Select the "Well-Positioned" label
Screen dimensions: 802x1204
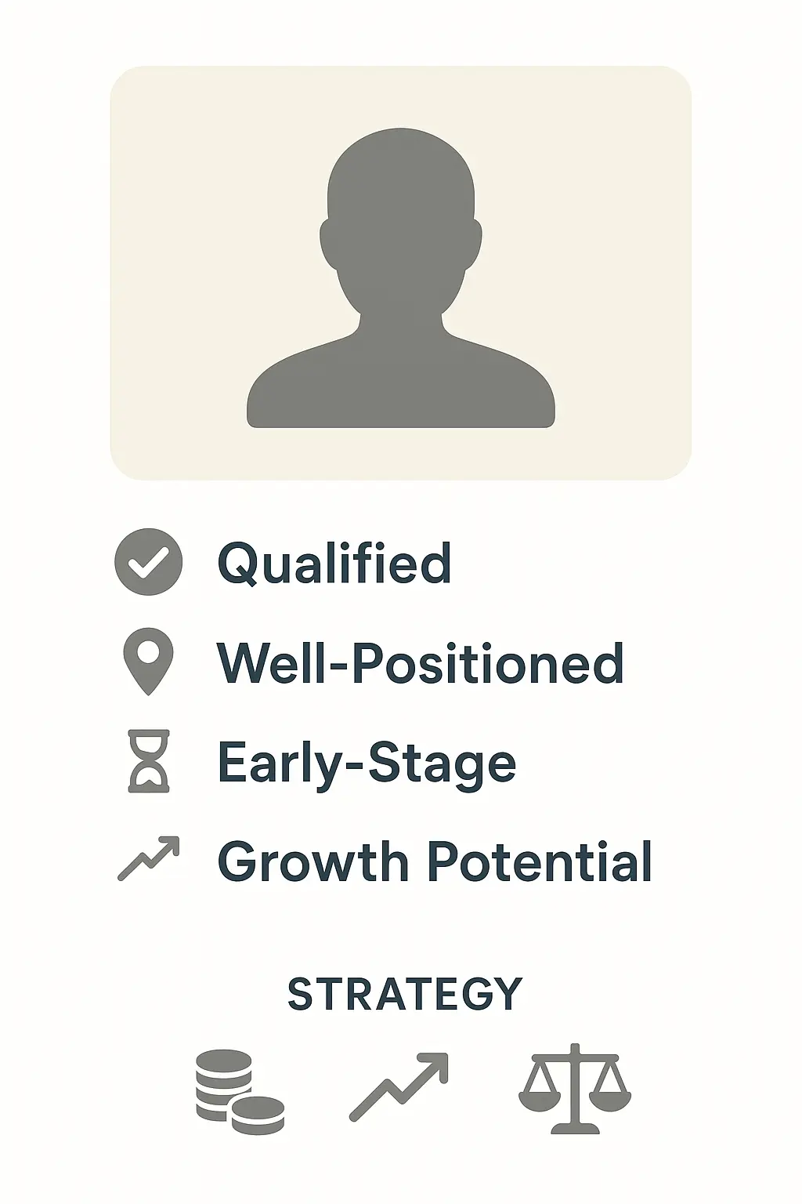pyautogui.click(x=420, y=663)
